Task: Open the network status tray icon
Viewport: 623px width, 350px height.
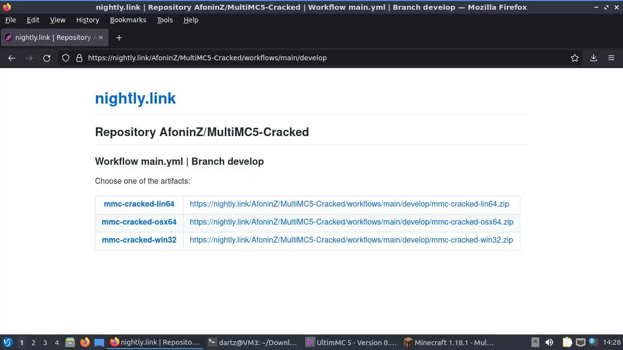Action: 580,343
